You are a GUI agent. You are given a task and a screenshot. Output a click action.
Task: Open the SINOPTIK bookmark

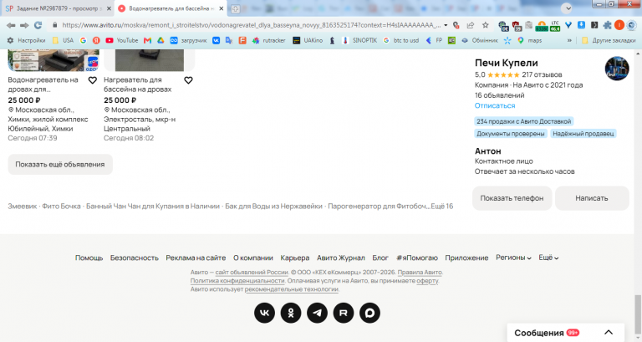click(x=359, y=40)
